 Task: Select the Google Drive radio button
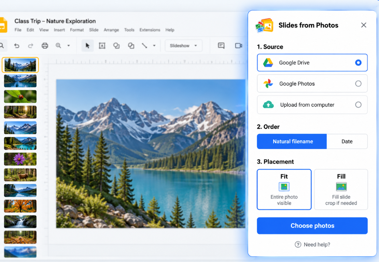pos(358,63)
